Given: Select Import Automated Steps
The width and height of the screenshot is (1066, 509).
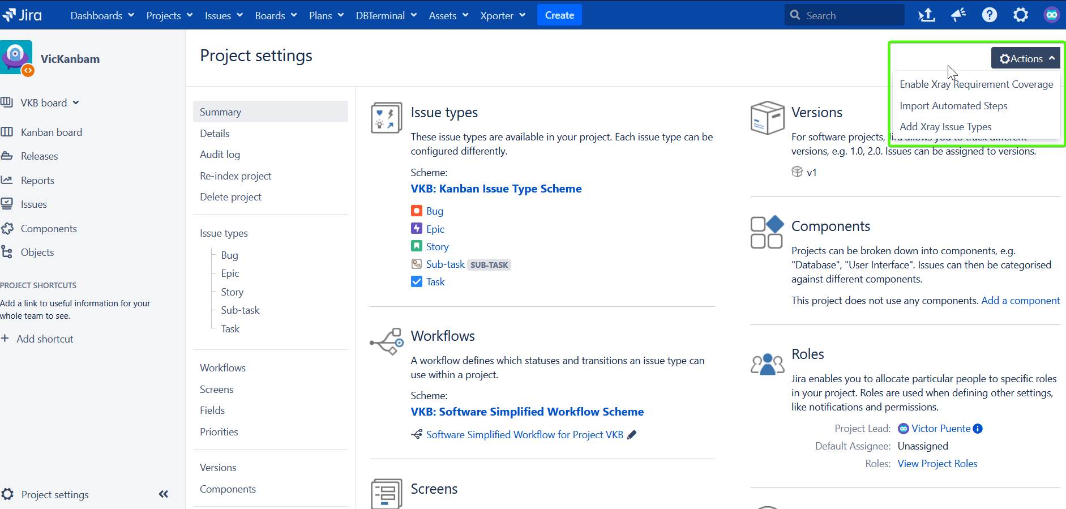Looking at the screenshot, I should point(953,106).
